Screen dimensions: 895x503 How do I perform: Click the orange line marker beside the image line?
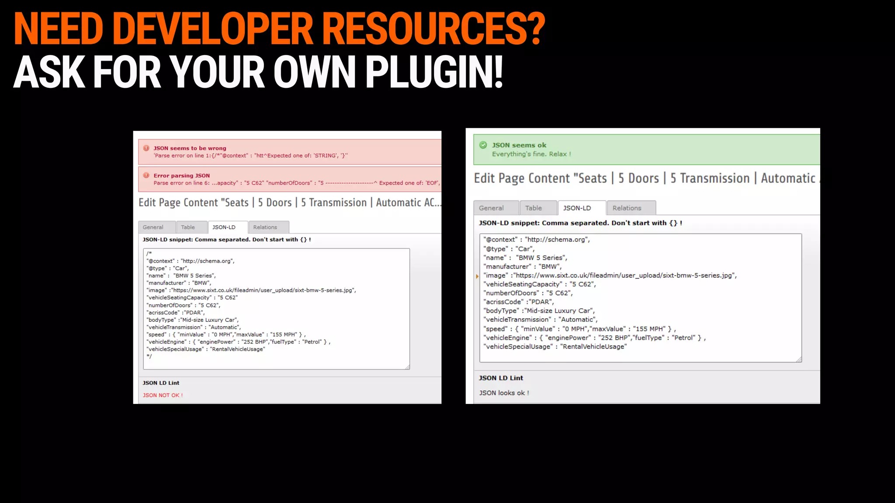[477, 276]
